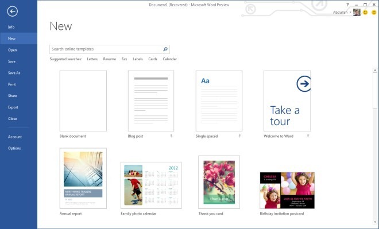Click the Letters suggested search
Image resolution: width=379 pixels, height=229 pixels.
(92, 59)
